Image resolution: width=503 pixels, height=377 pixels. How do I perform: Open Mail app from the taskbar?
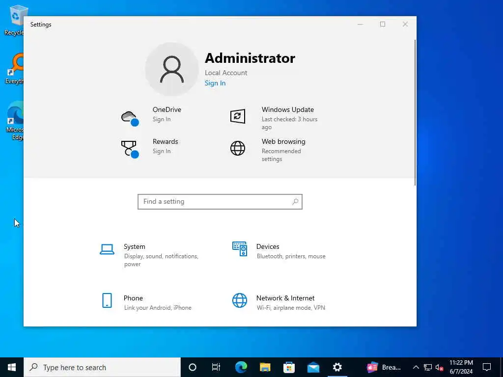pos(313,367)
